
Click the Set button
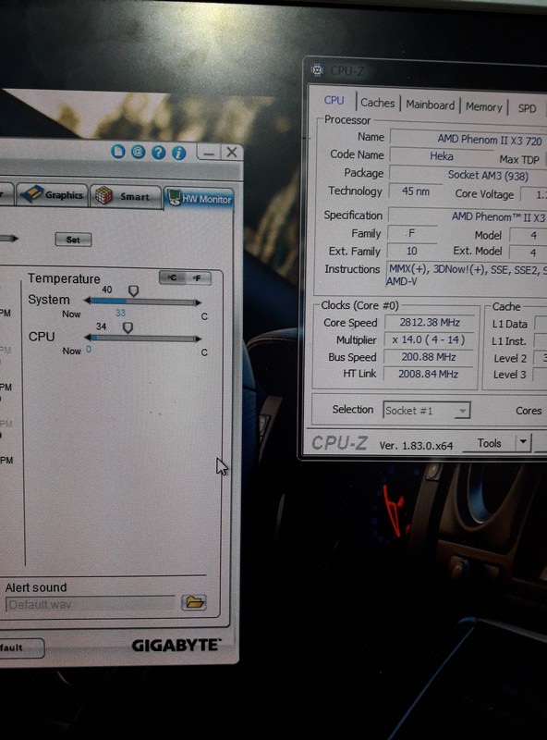click(73, 240)
